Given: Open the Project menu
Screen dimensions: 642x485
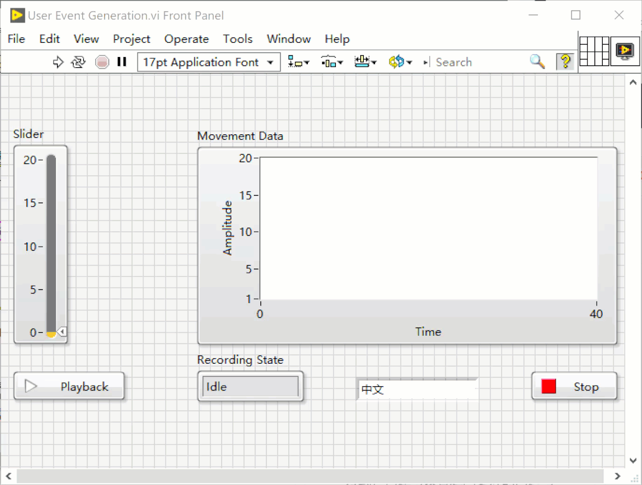Looking at the screenshot, I should point(131,39).
